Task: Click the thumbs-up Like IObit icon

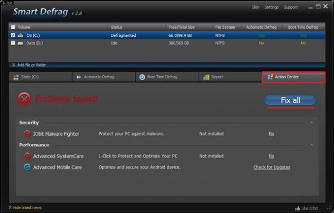Action: pos(298,208)
